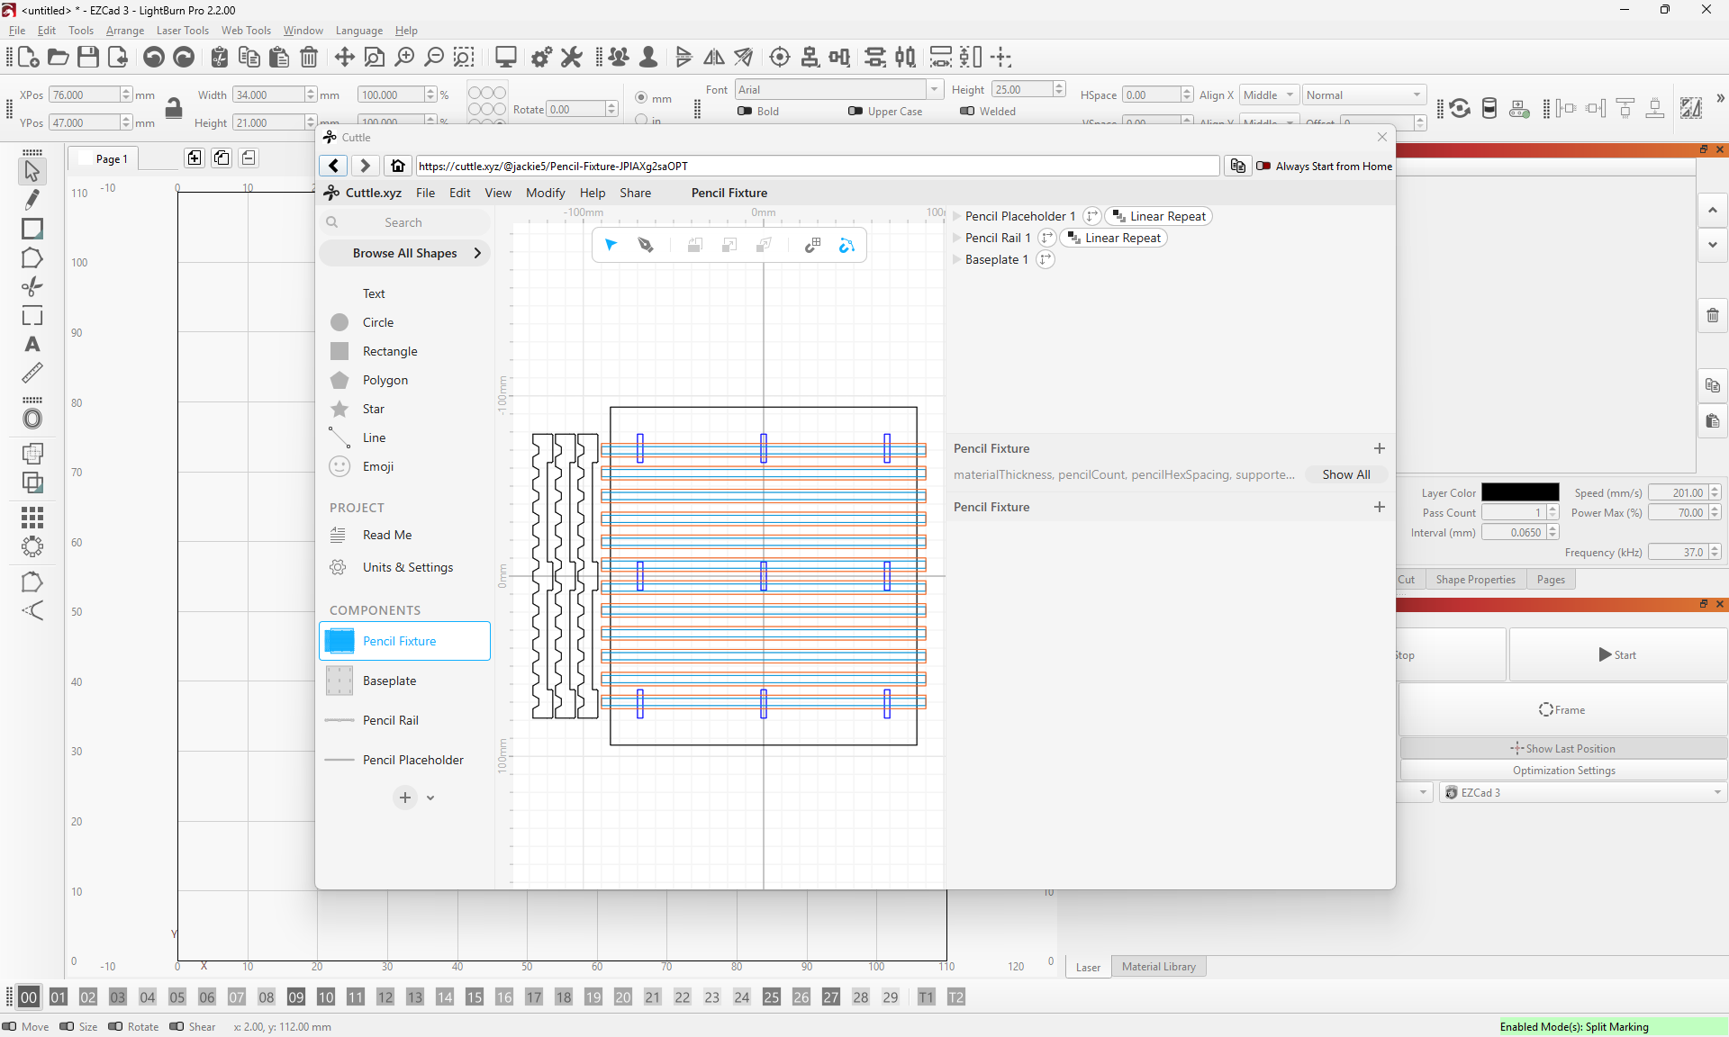The width and height of the screenshot is (1729, 1037).
Task: Click the Start laser button
Action: (1617, 654)
